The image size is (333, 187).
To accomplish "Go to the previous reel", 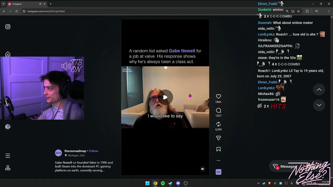I will coord(319,90).
